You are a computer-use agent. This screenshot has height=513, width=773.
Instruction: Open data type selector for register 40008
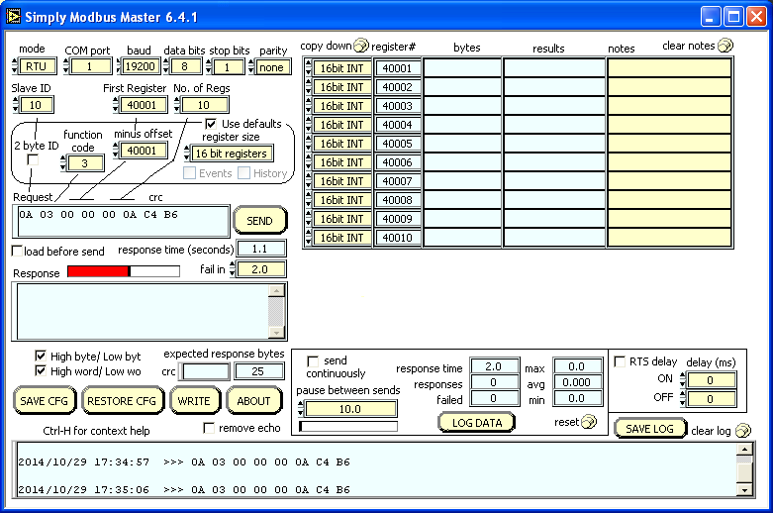click(x=341, y=200)
